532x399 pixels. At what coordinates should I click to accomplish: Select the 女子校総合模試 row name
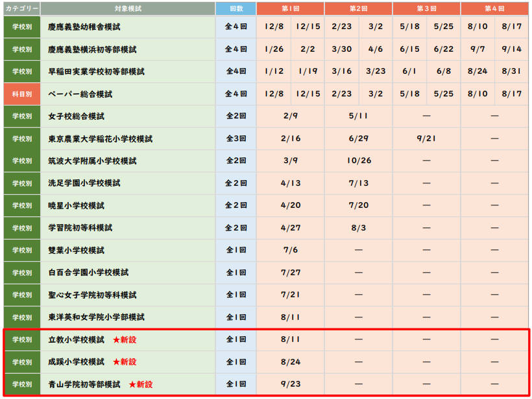77,117
